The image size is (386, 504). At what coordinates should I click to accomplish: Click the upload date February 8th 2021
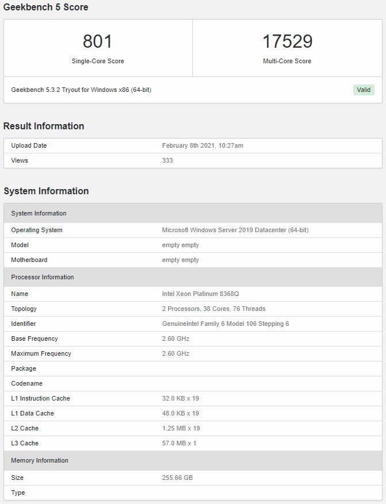tap(202, 145)
